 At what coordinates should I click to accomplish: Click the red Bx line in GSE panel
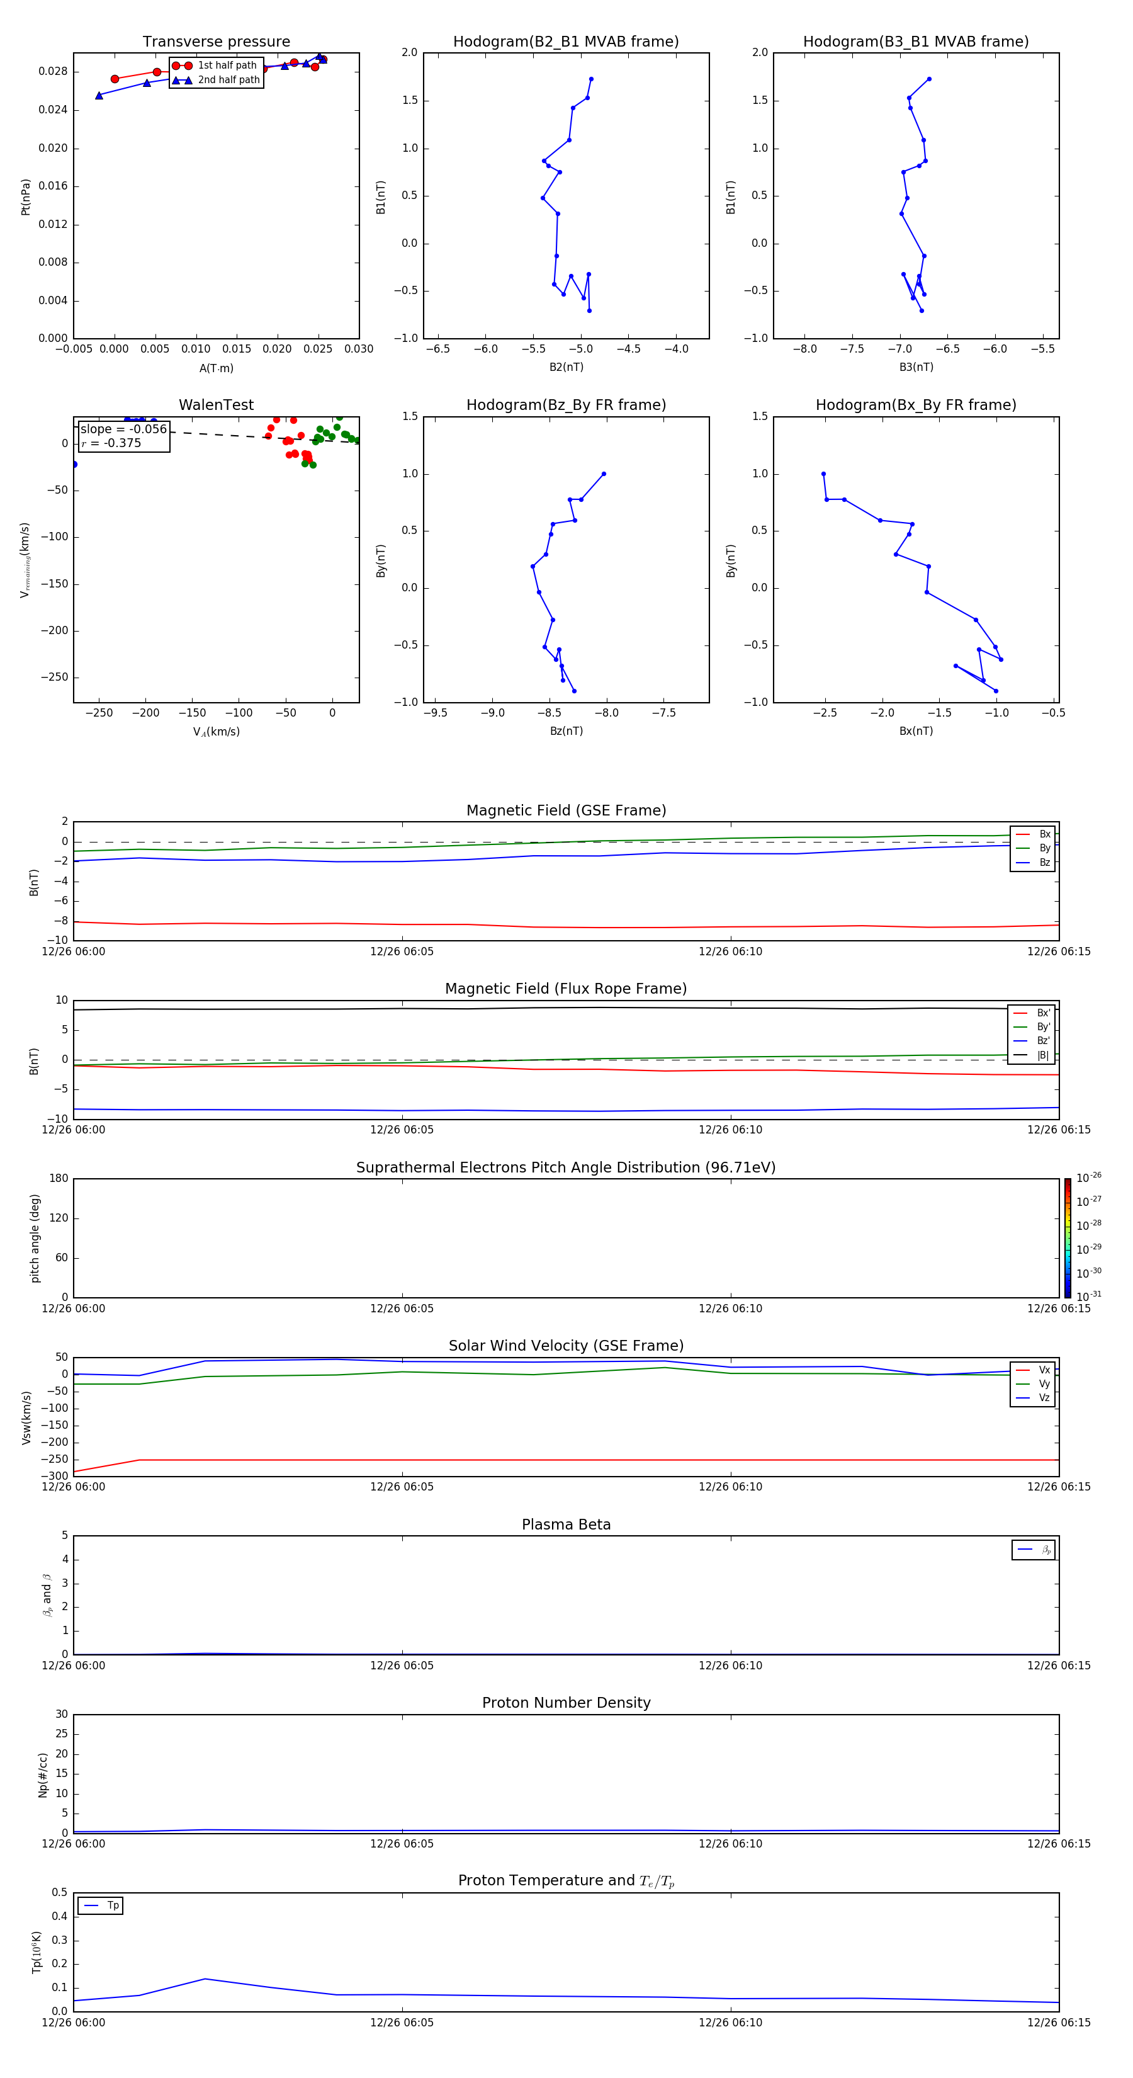tap(565, 927)
